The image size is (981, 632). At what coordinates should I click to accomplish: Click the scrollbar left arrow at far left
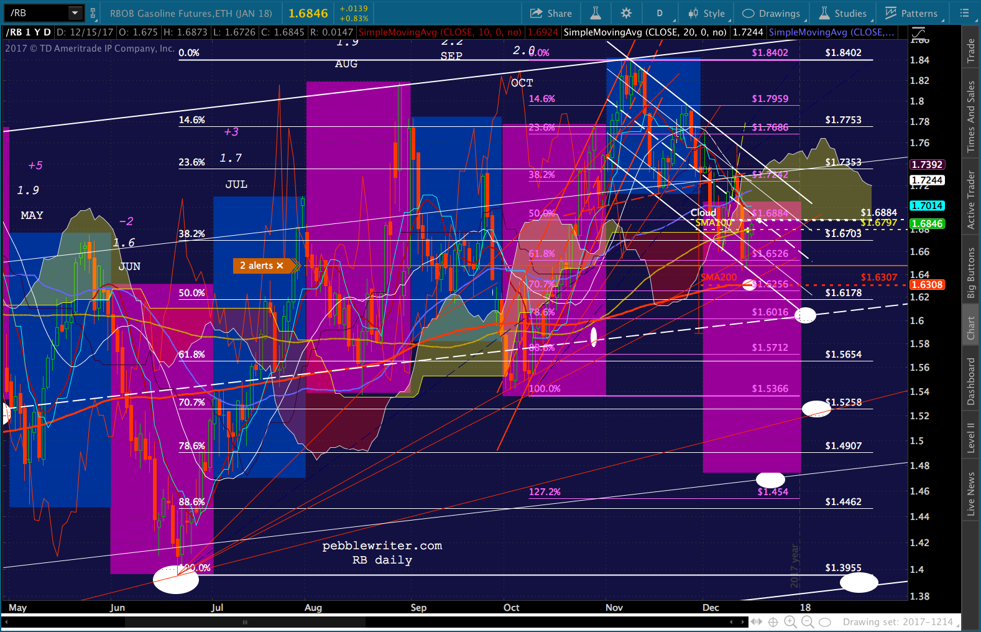click(5, 622)
